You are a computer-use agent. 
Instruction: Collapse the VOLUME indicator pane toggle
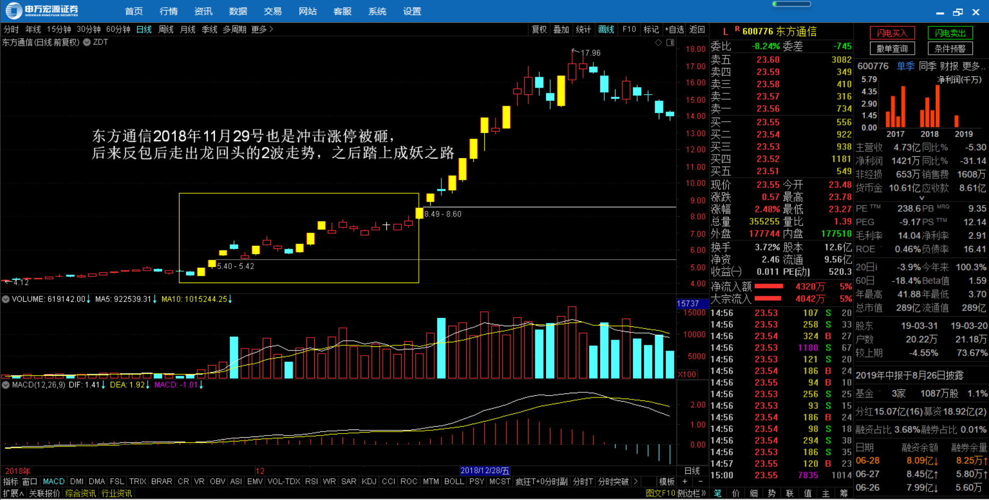click(x=6, y=299)
